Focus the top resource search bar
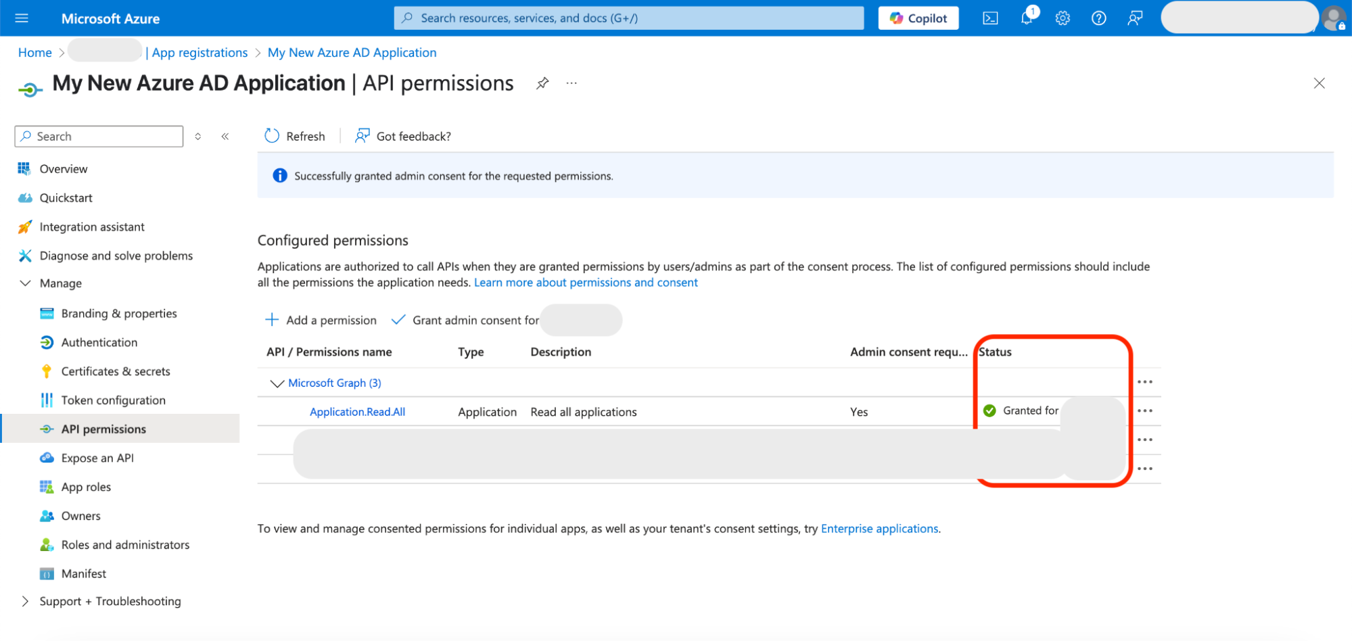This screenshot has height=641, width=1352. tap(629, 18)
